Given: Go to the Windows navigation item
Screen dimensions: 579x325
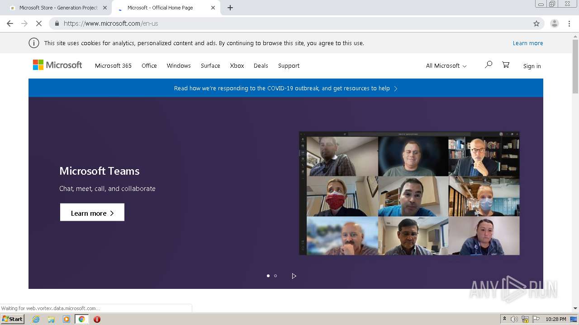Looking at the screenshot, I should pos(179,65).
